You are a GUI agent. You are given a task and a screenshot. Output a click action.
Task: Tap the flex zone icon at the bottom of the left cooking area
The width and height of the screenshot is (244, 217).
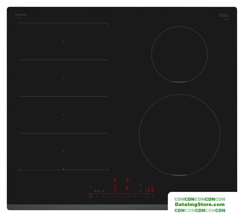point(63,168)
